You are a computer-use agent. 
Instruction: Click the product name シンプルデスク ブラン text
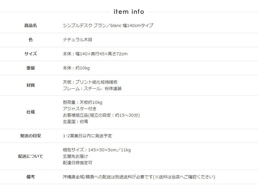(x=108, y=25)
